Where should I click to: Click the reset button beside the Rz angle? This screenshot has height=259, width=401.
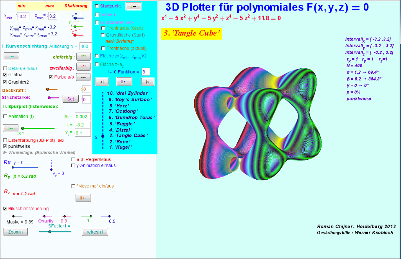[83, 198]
